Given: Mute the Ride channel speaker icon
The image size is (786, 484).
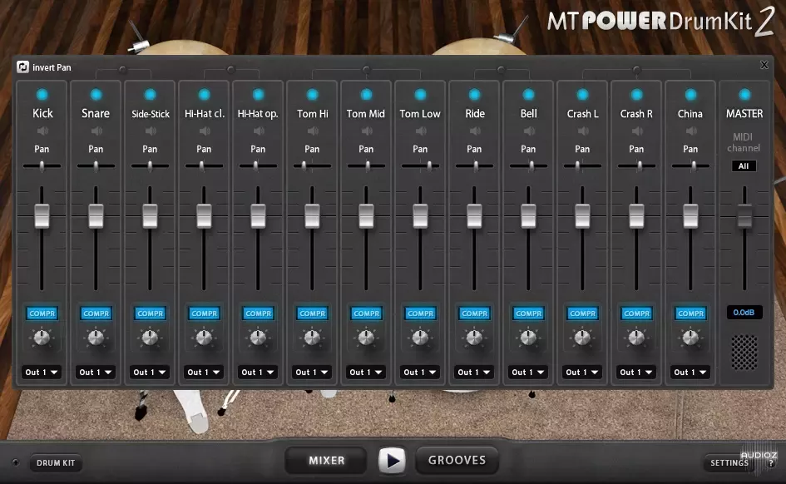Looking at the screenshot, I should point(475,131).
